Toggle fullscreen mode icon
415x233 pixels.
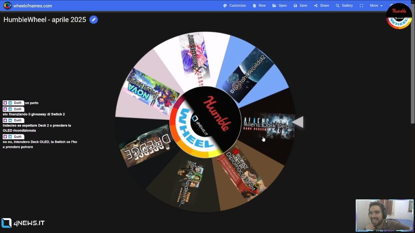(x=361, y=6)
